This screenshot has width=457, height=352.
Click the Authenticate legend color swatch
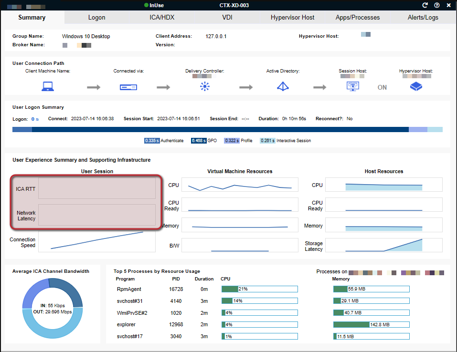152,141
